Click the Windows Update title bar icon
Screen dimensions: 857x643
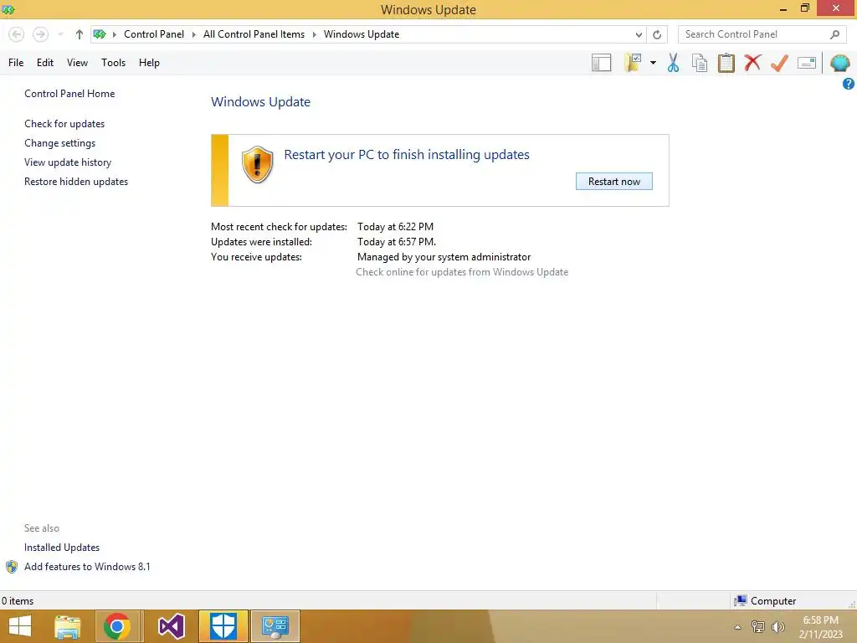8,9
